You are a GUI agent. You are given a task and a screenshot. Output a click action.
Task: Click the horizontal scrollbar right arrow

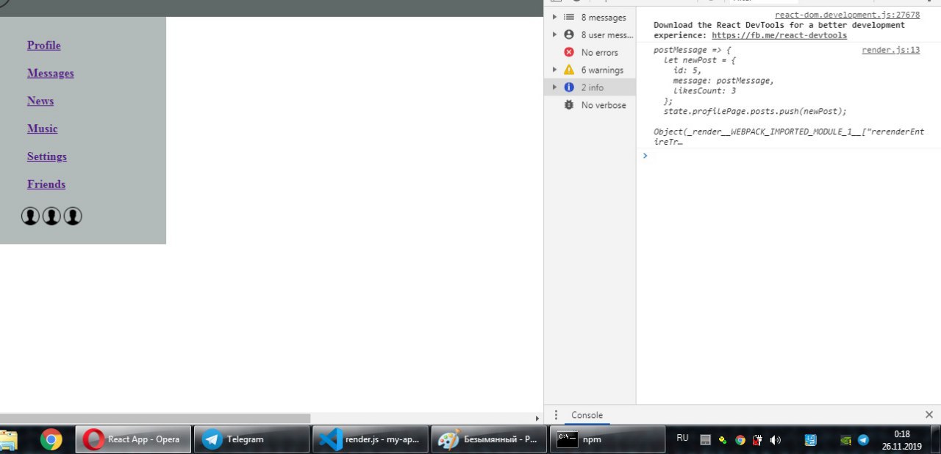pyautogui.click(x=537, y=418)
